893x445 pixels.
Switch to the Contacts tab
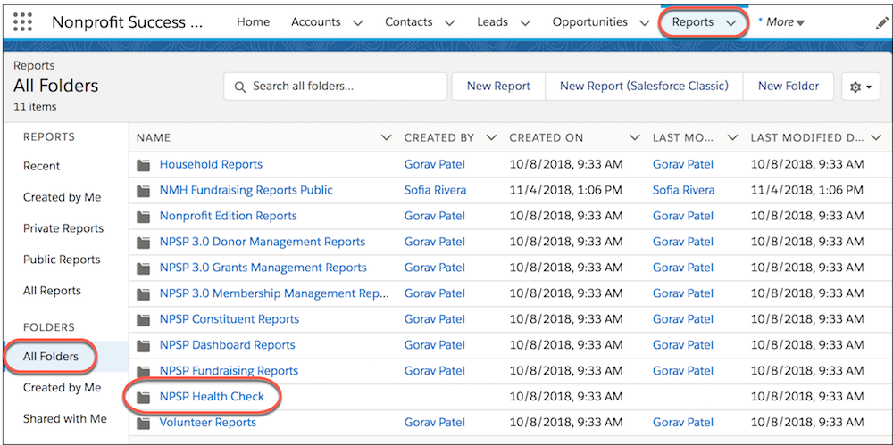pyautogui.click(x=409, y=22)
